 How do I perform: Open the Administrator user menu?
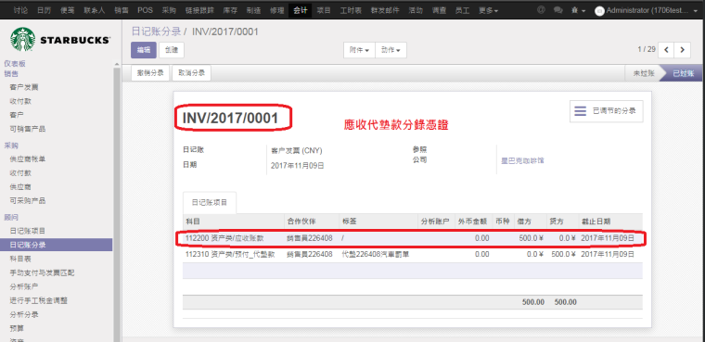pos(647,10)
